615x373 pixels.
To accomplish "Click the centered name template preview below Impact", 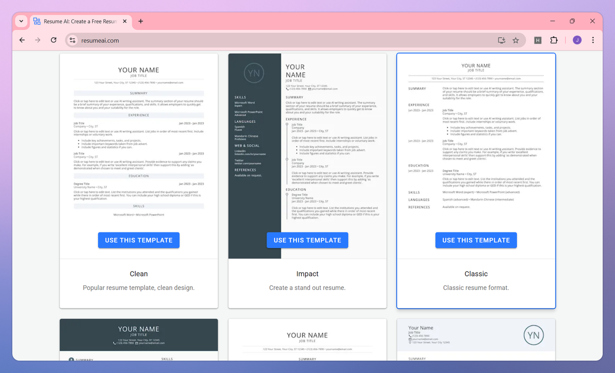I will (x=307, y=340).
